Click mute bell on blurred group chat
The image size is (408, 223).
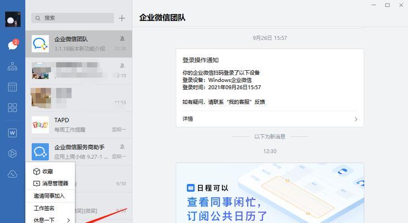122,66
